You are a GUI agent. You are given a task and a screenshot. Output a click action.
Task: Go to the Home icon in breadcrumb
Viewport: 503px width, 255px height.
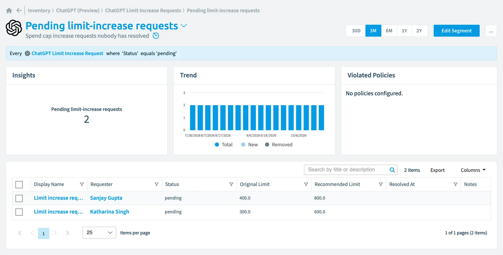(x=9, y=11)
